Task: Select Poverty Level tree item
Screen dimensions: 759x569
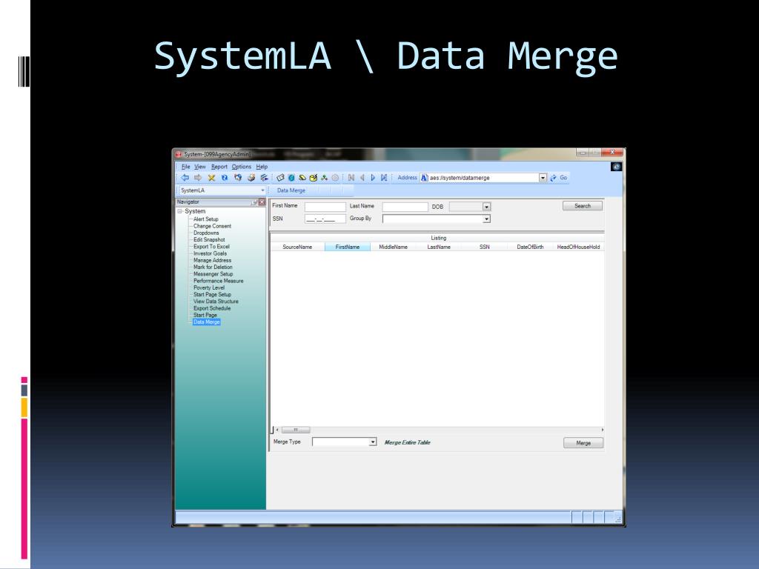Action: (209, 287)
